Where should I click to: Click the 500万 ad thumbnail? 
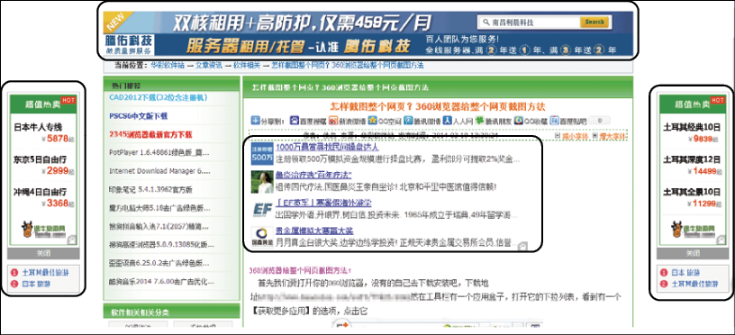pos(262,154)
